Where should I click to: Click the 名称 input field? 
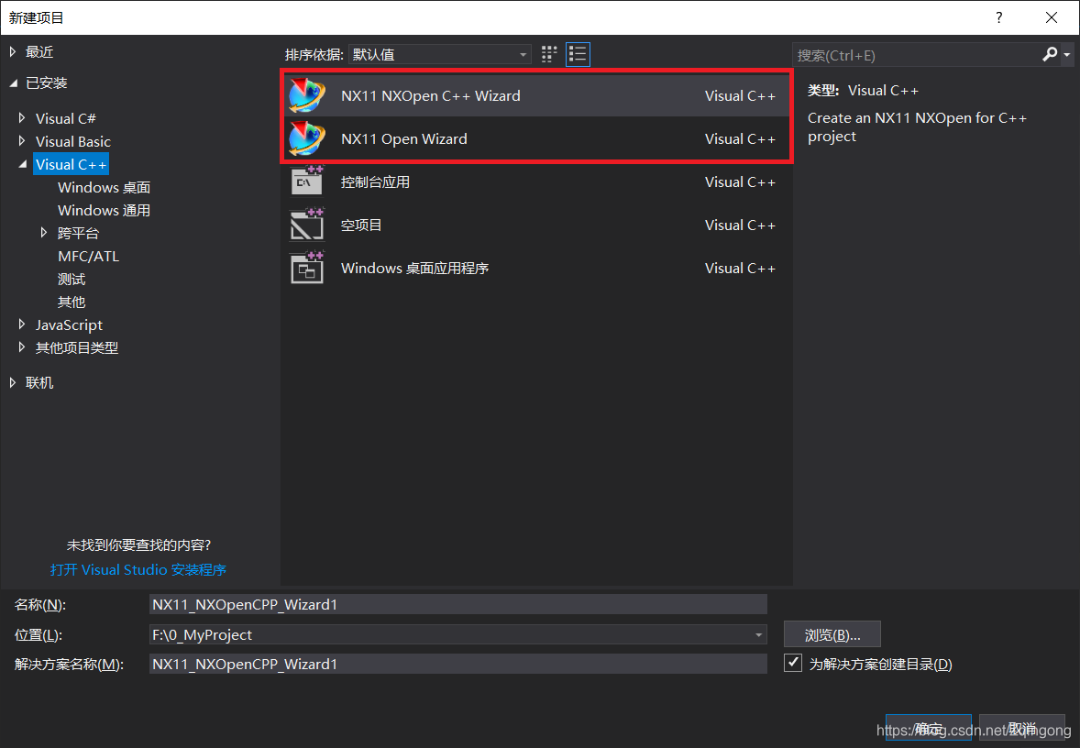458,604
